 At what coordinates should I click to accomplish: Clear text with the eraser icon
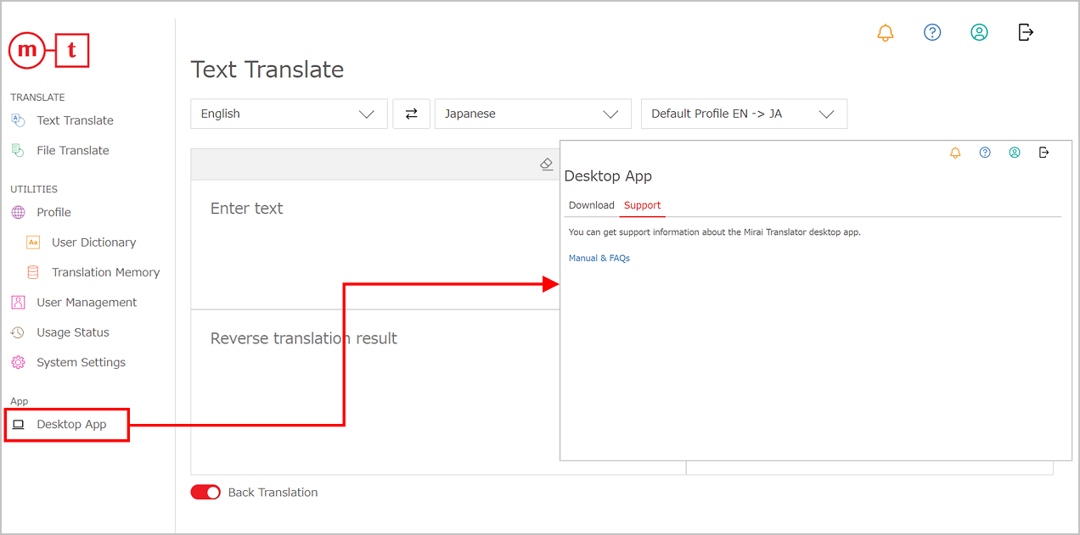547,164
